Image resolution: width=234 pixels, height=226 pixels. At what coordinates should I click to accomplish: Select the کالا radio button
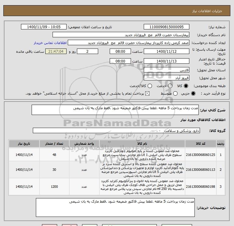(x=186, y=86)
